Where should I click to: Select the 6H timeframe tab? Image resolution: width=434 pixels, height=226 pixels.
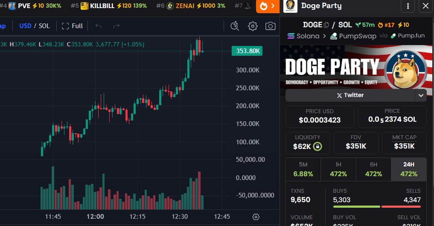[373, 169]
